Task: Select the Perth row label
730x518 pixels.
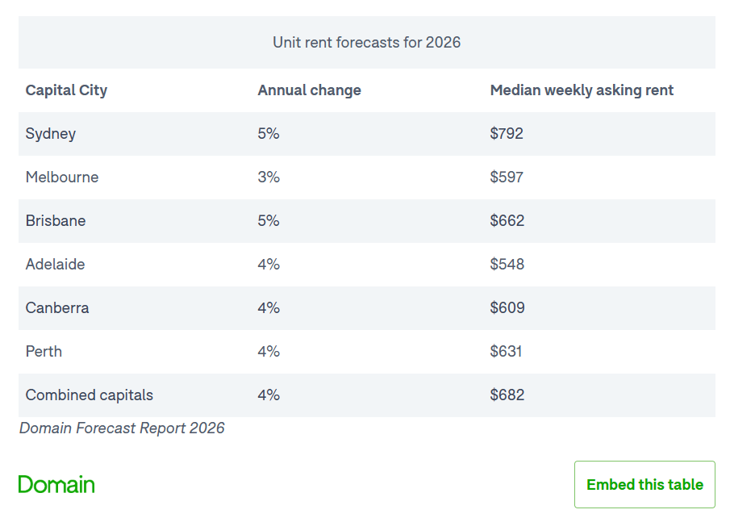Action: coord(44,352)
